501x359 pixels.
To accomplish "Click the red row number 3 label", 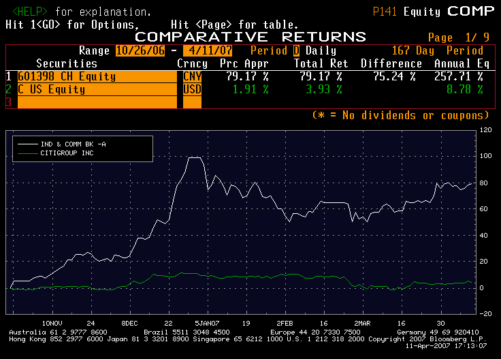I will click(x=9, y=102).
